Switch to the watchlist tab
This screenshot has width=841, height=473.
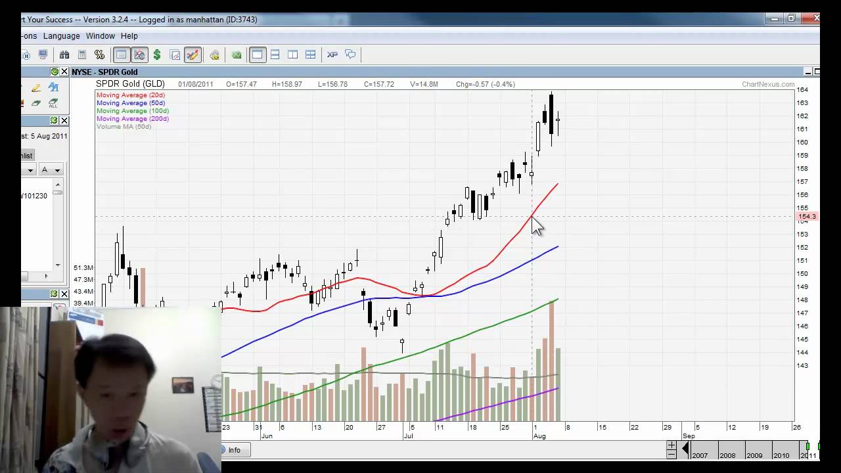[x=26, y=156]
